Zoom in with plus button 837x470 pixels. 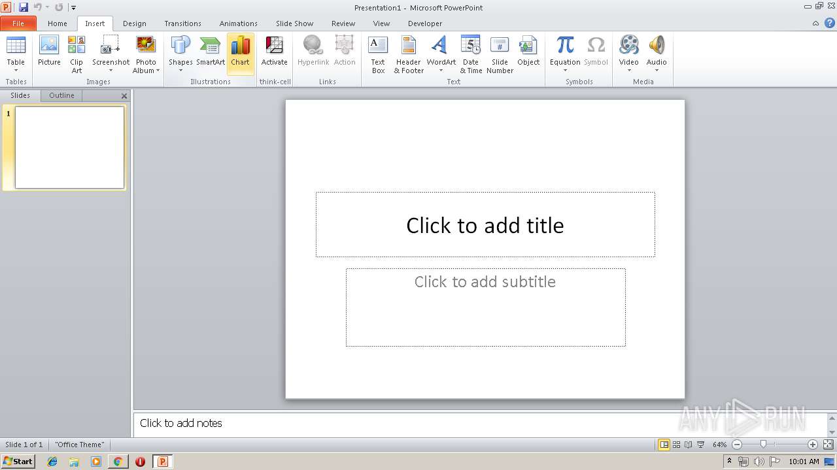(813, 445)
